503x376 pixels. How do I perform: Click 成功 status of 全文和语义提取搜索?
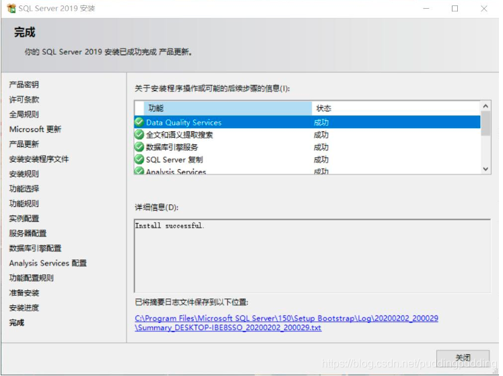(321, 135)
